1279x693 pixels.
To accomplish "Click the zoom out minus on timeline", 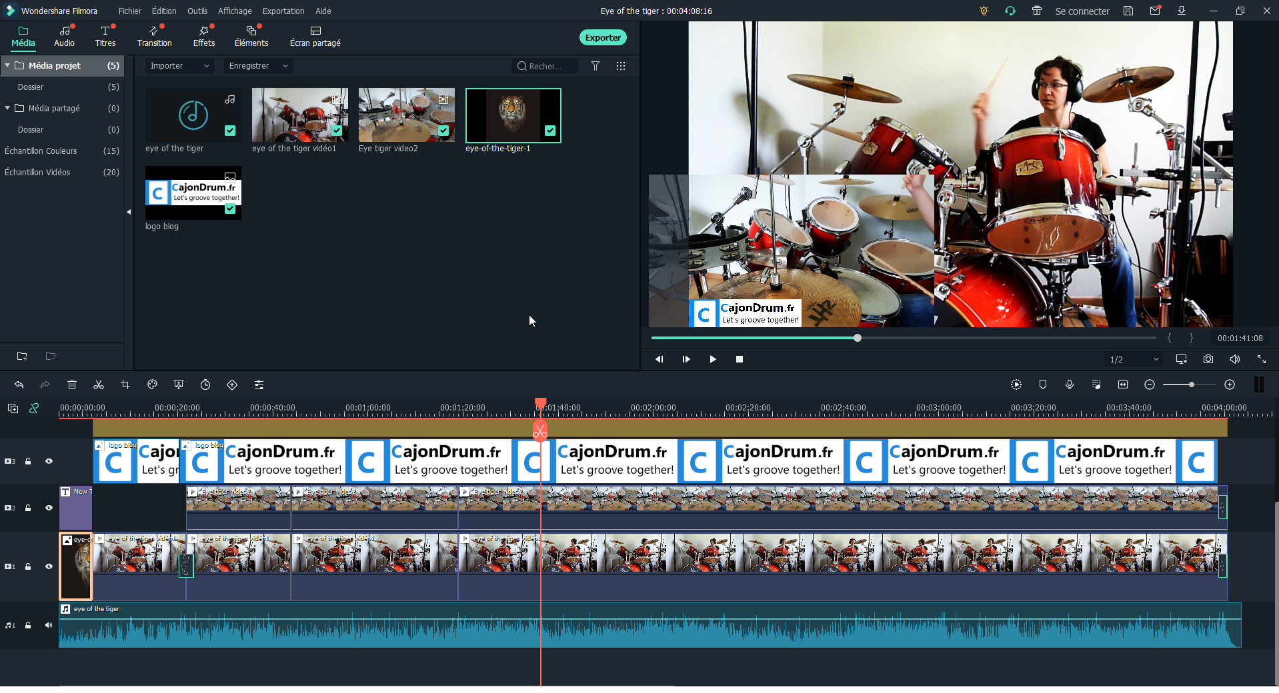I will [x=1150, y=384].
